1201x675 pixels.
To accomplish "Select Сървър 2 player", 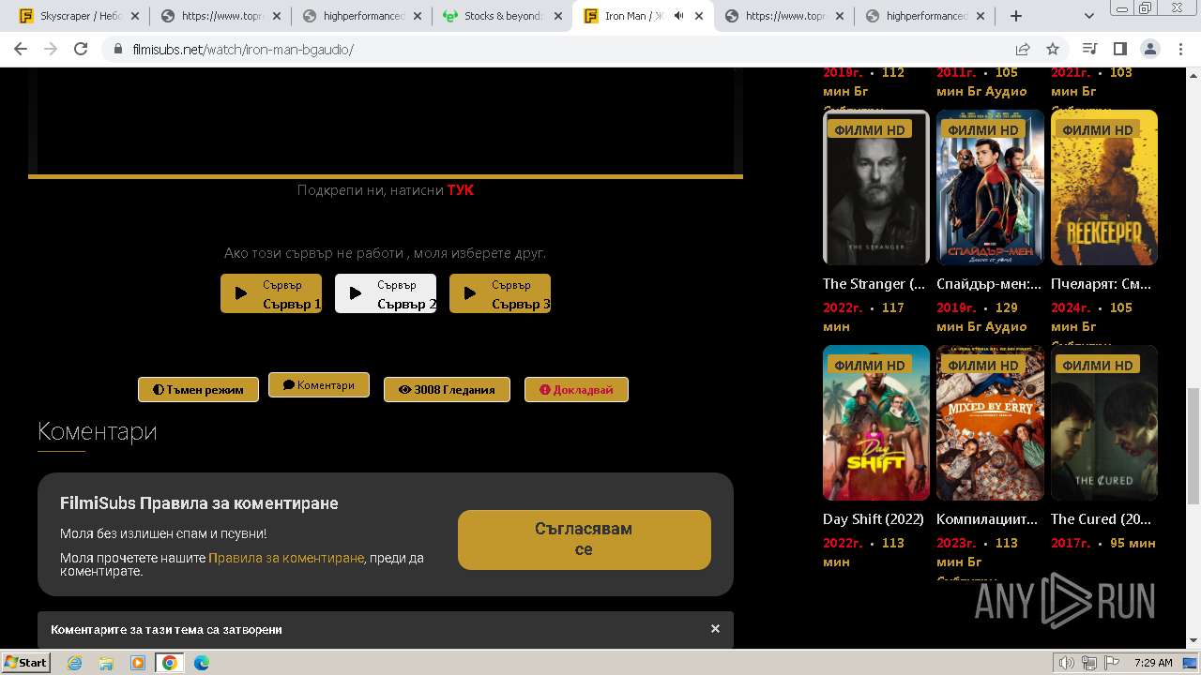I will click(x=386, y=293).
